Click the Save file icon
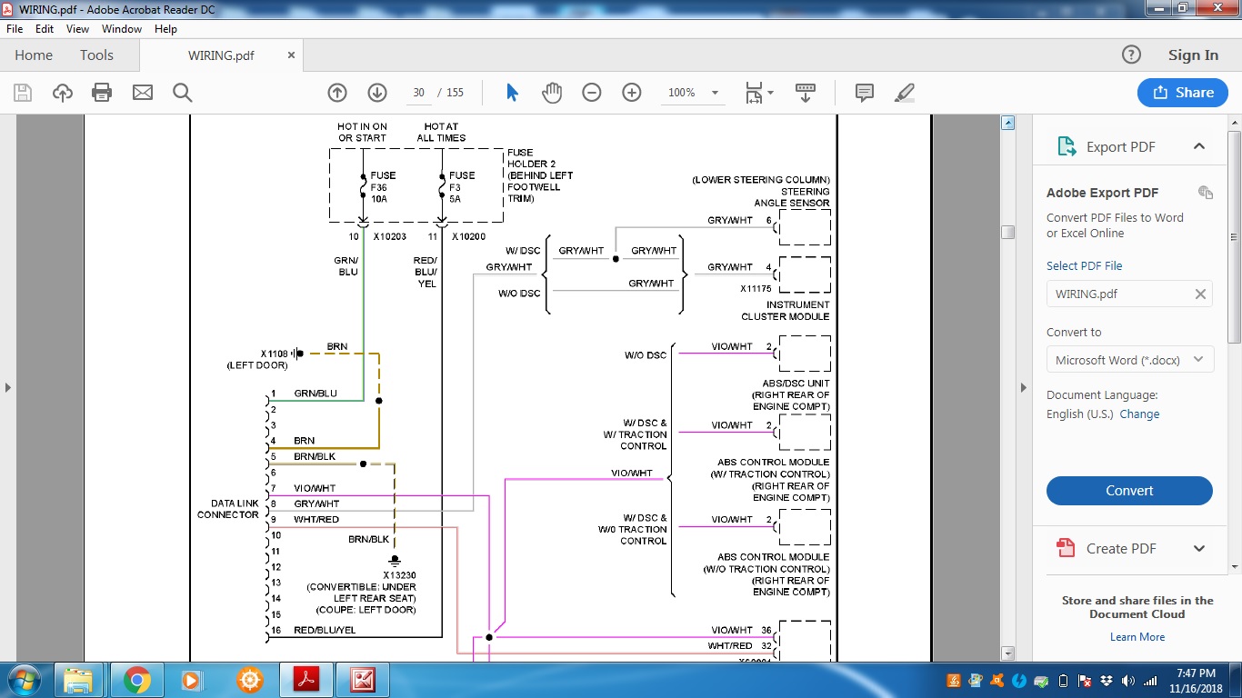The image size is (1242, 698). 23,93
